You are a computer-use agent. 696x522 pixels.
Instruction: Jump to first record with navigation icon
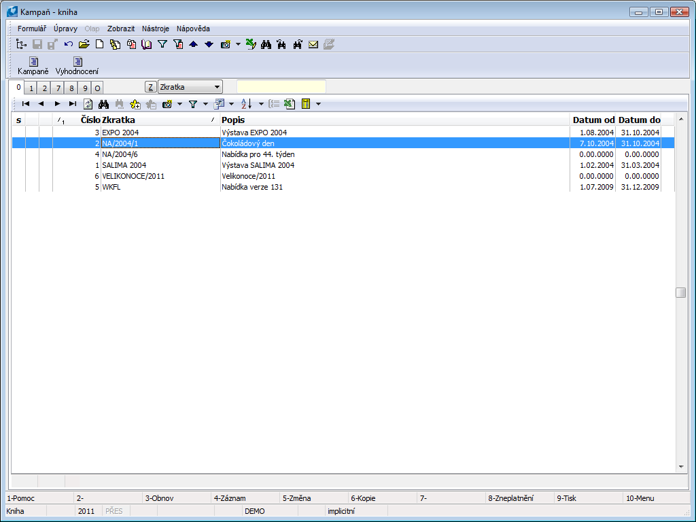coord(26,104)
